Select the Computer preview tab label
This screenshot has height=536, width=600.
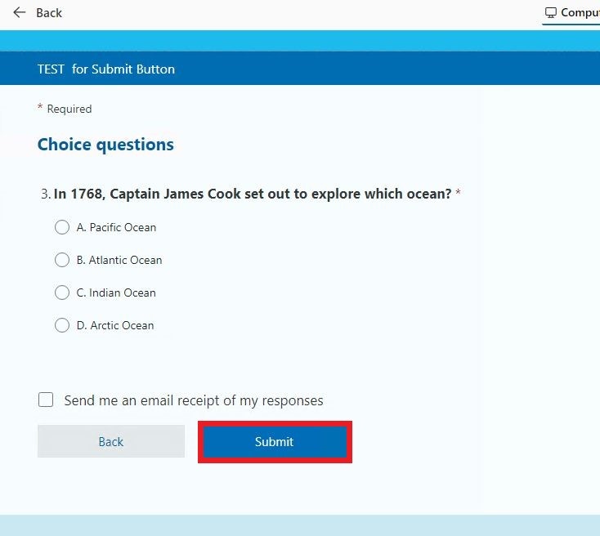[580, 12]
